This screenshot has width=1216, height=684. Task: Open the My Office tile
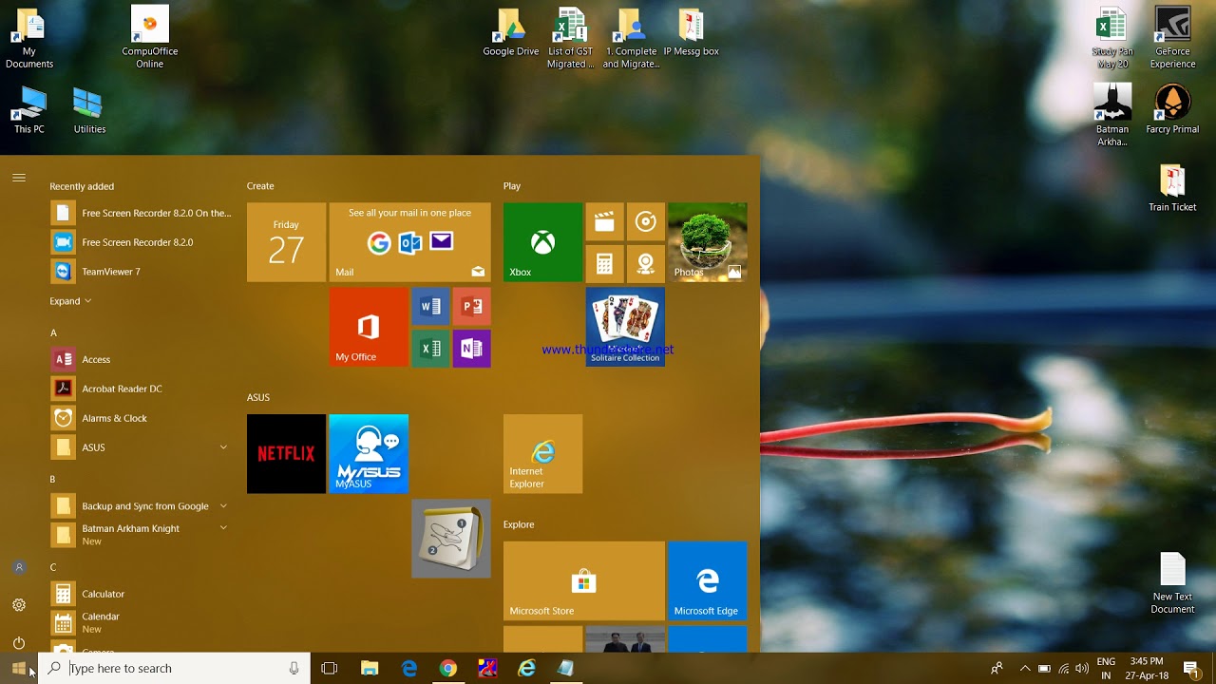(369, 327)
